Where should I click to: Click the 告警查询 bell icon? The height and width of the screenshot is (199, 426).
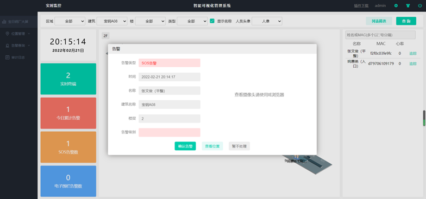pos(8,46)
